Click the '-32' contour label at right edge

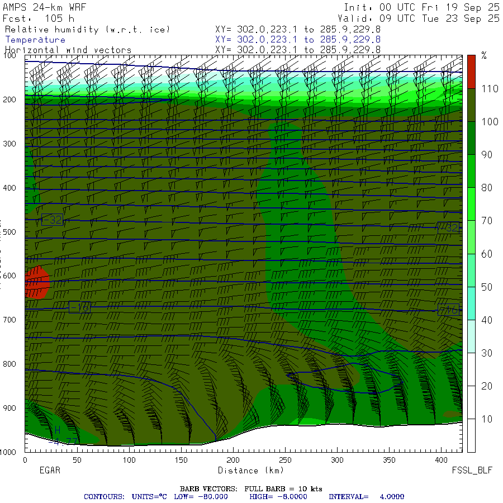click(448, 228)
